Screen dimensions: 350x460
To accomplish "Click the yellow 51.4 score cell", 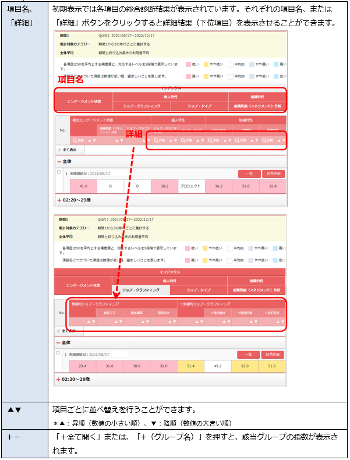I will pyautogui.click(x=190, y=366).
